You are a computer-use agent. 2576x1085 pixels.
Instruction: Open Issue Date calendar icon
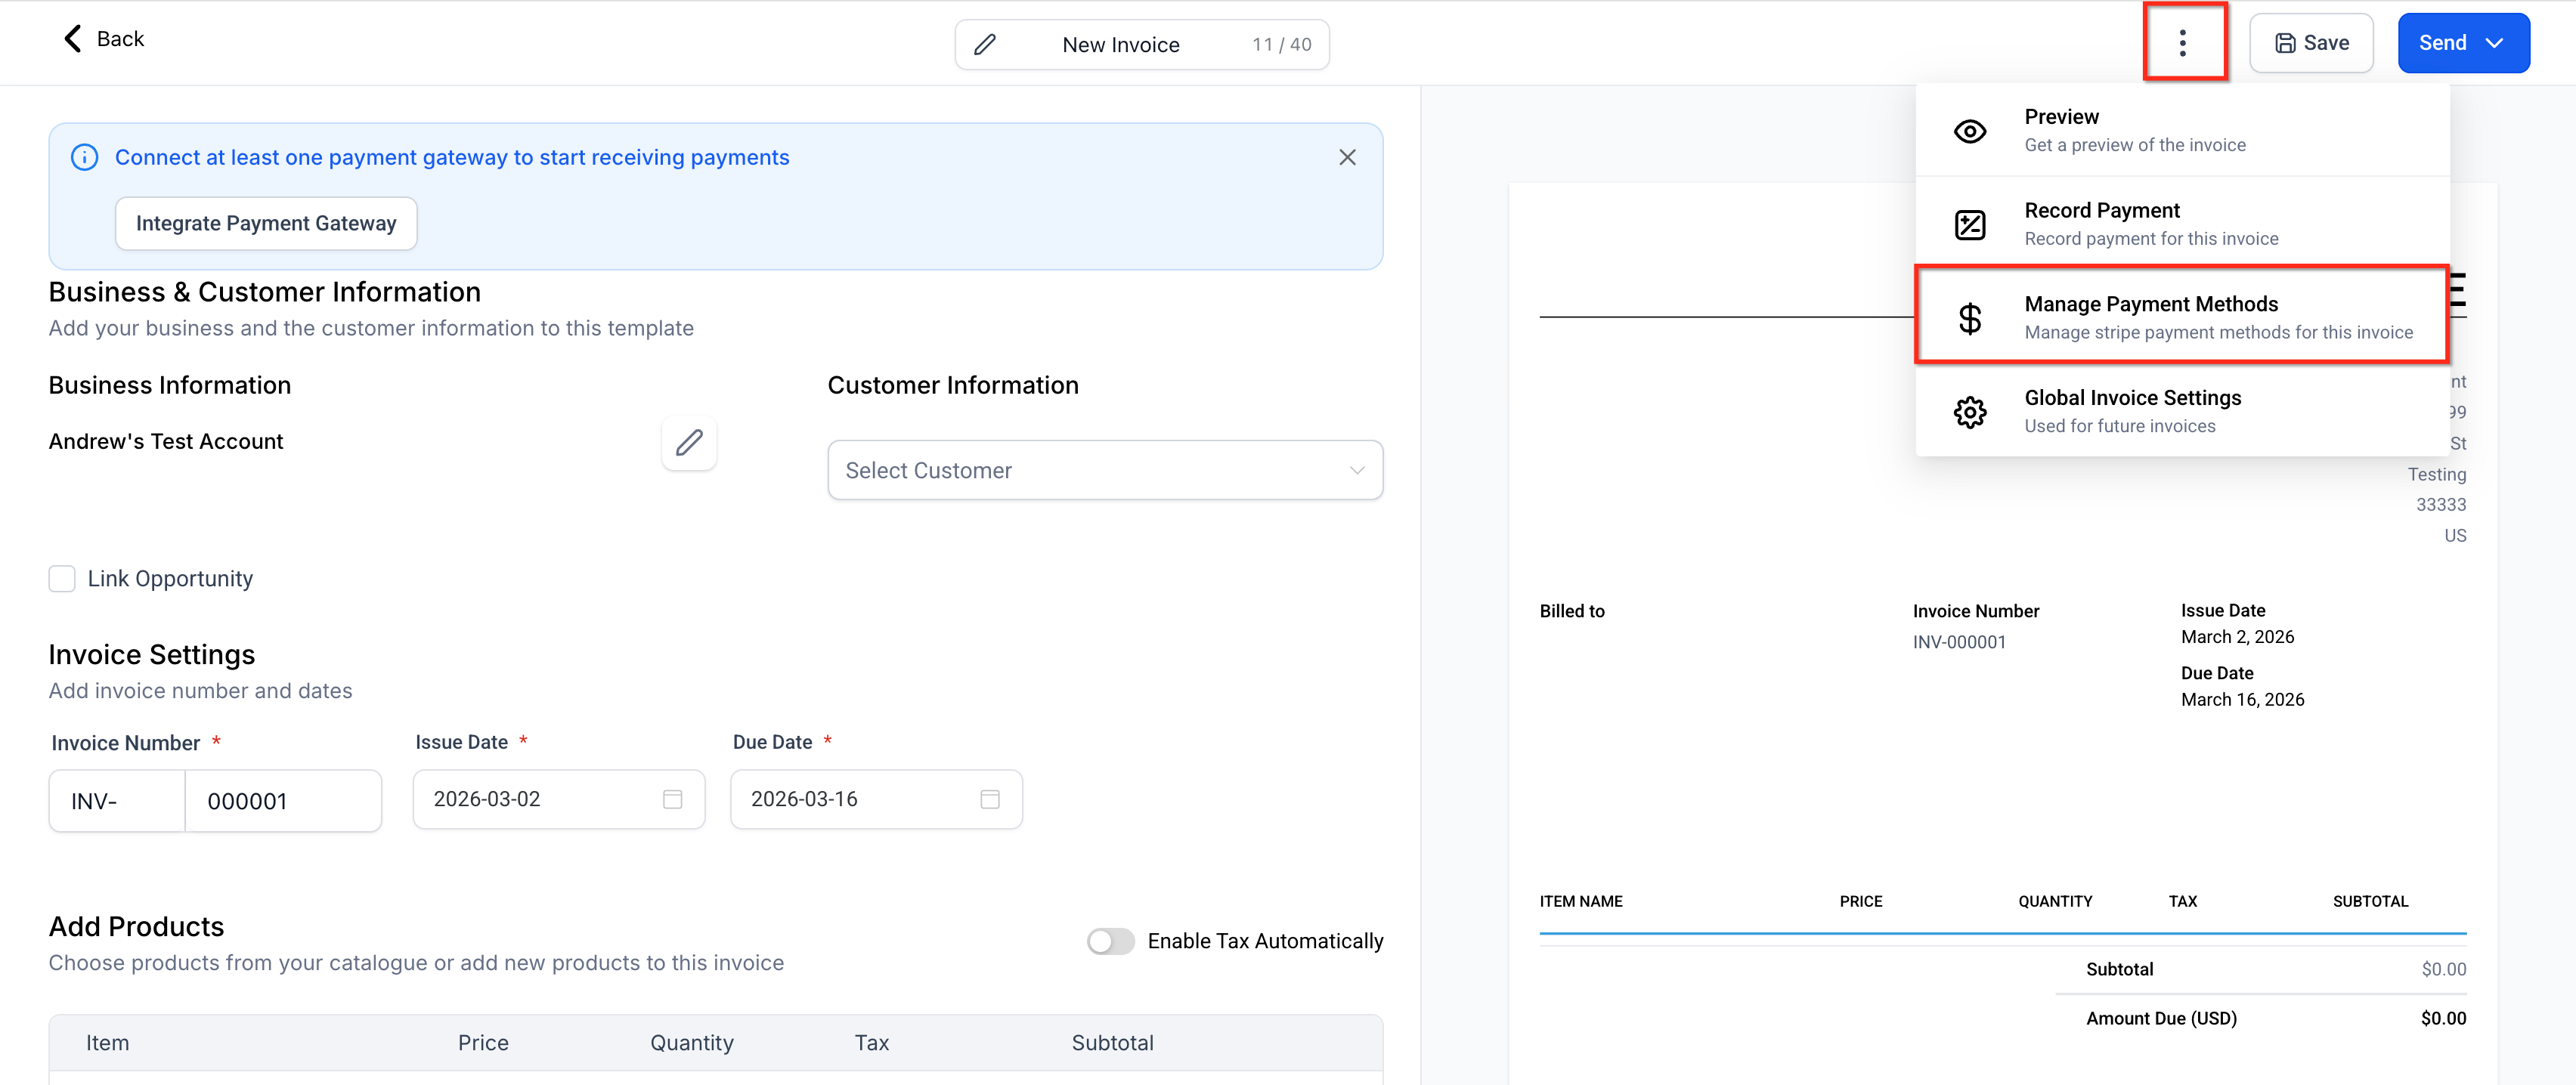672,799
